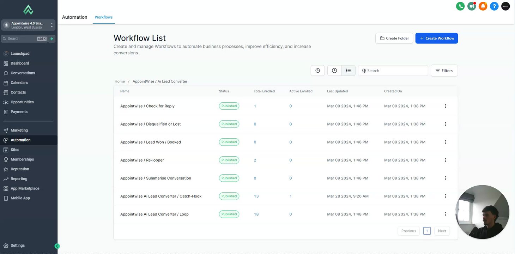Open options menu for Check for Reply

pyautogui.click(x=446, y=106)
